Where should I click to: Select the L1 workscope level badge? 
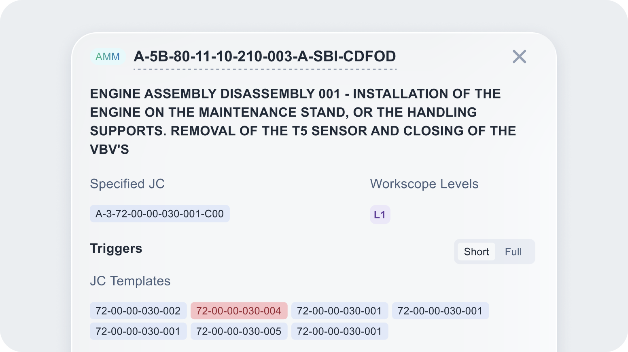tap(380, 214)
